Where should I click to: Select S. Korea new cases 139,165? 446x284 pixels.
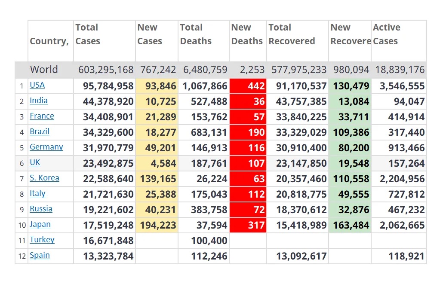[x=158, y=179]
